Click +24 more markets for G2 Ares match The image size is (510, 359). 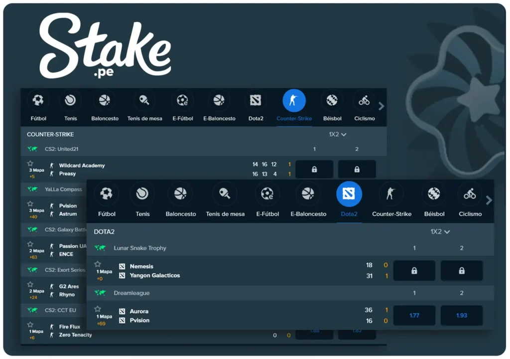[33, 298]
